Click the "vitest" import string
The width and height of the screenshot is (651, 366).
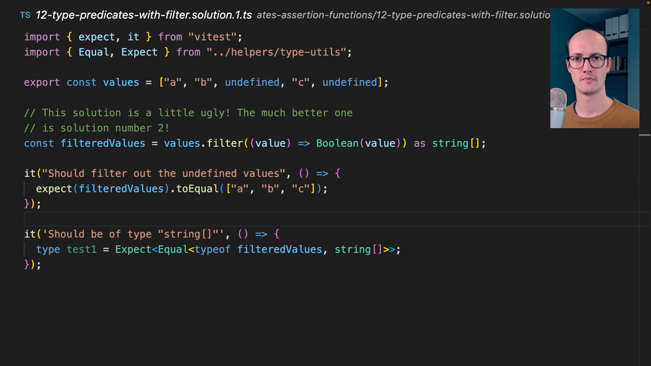tap(215, 37)
